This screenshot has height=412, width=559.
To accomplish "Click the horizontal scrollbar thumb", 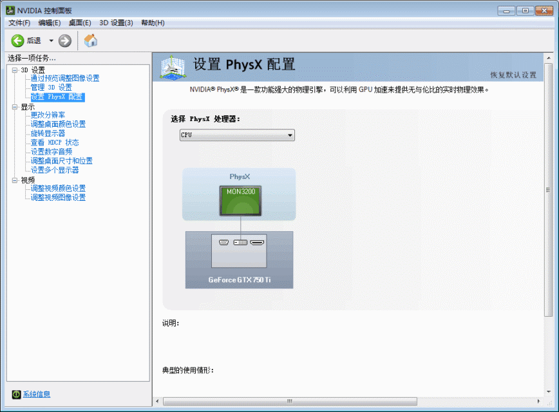I will 289,402.
